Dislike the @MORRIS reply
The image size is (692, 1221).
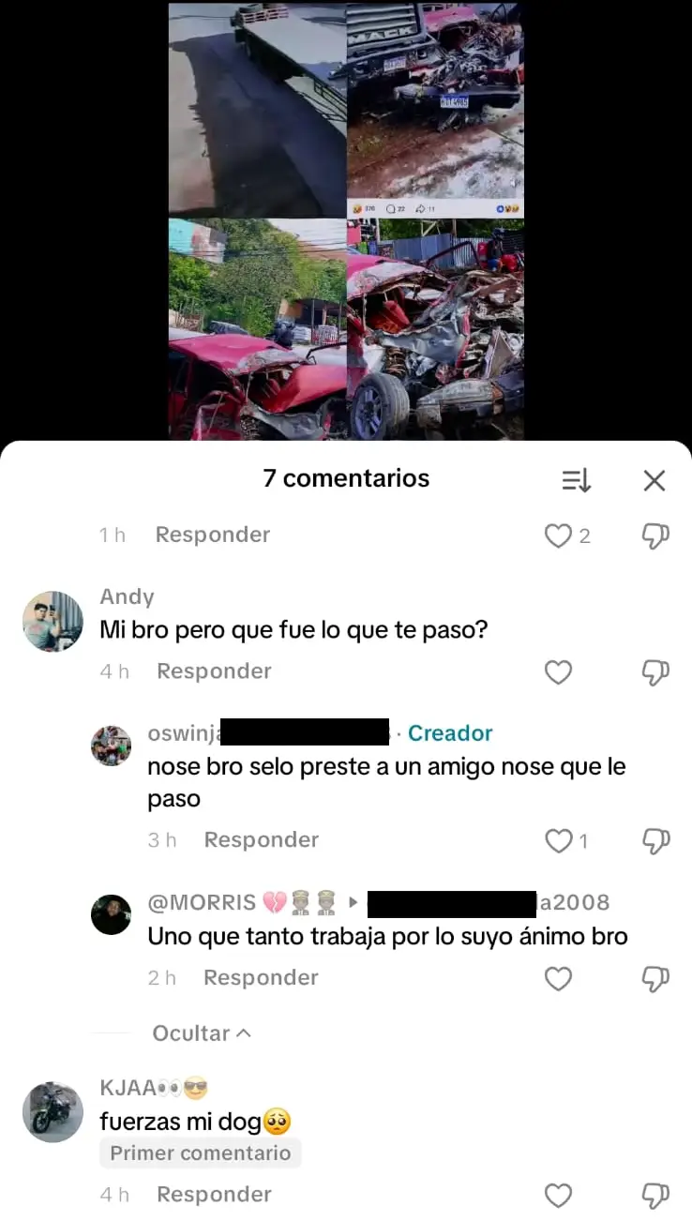pos(655,978)
